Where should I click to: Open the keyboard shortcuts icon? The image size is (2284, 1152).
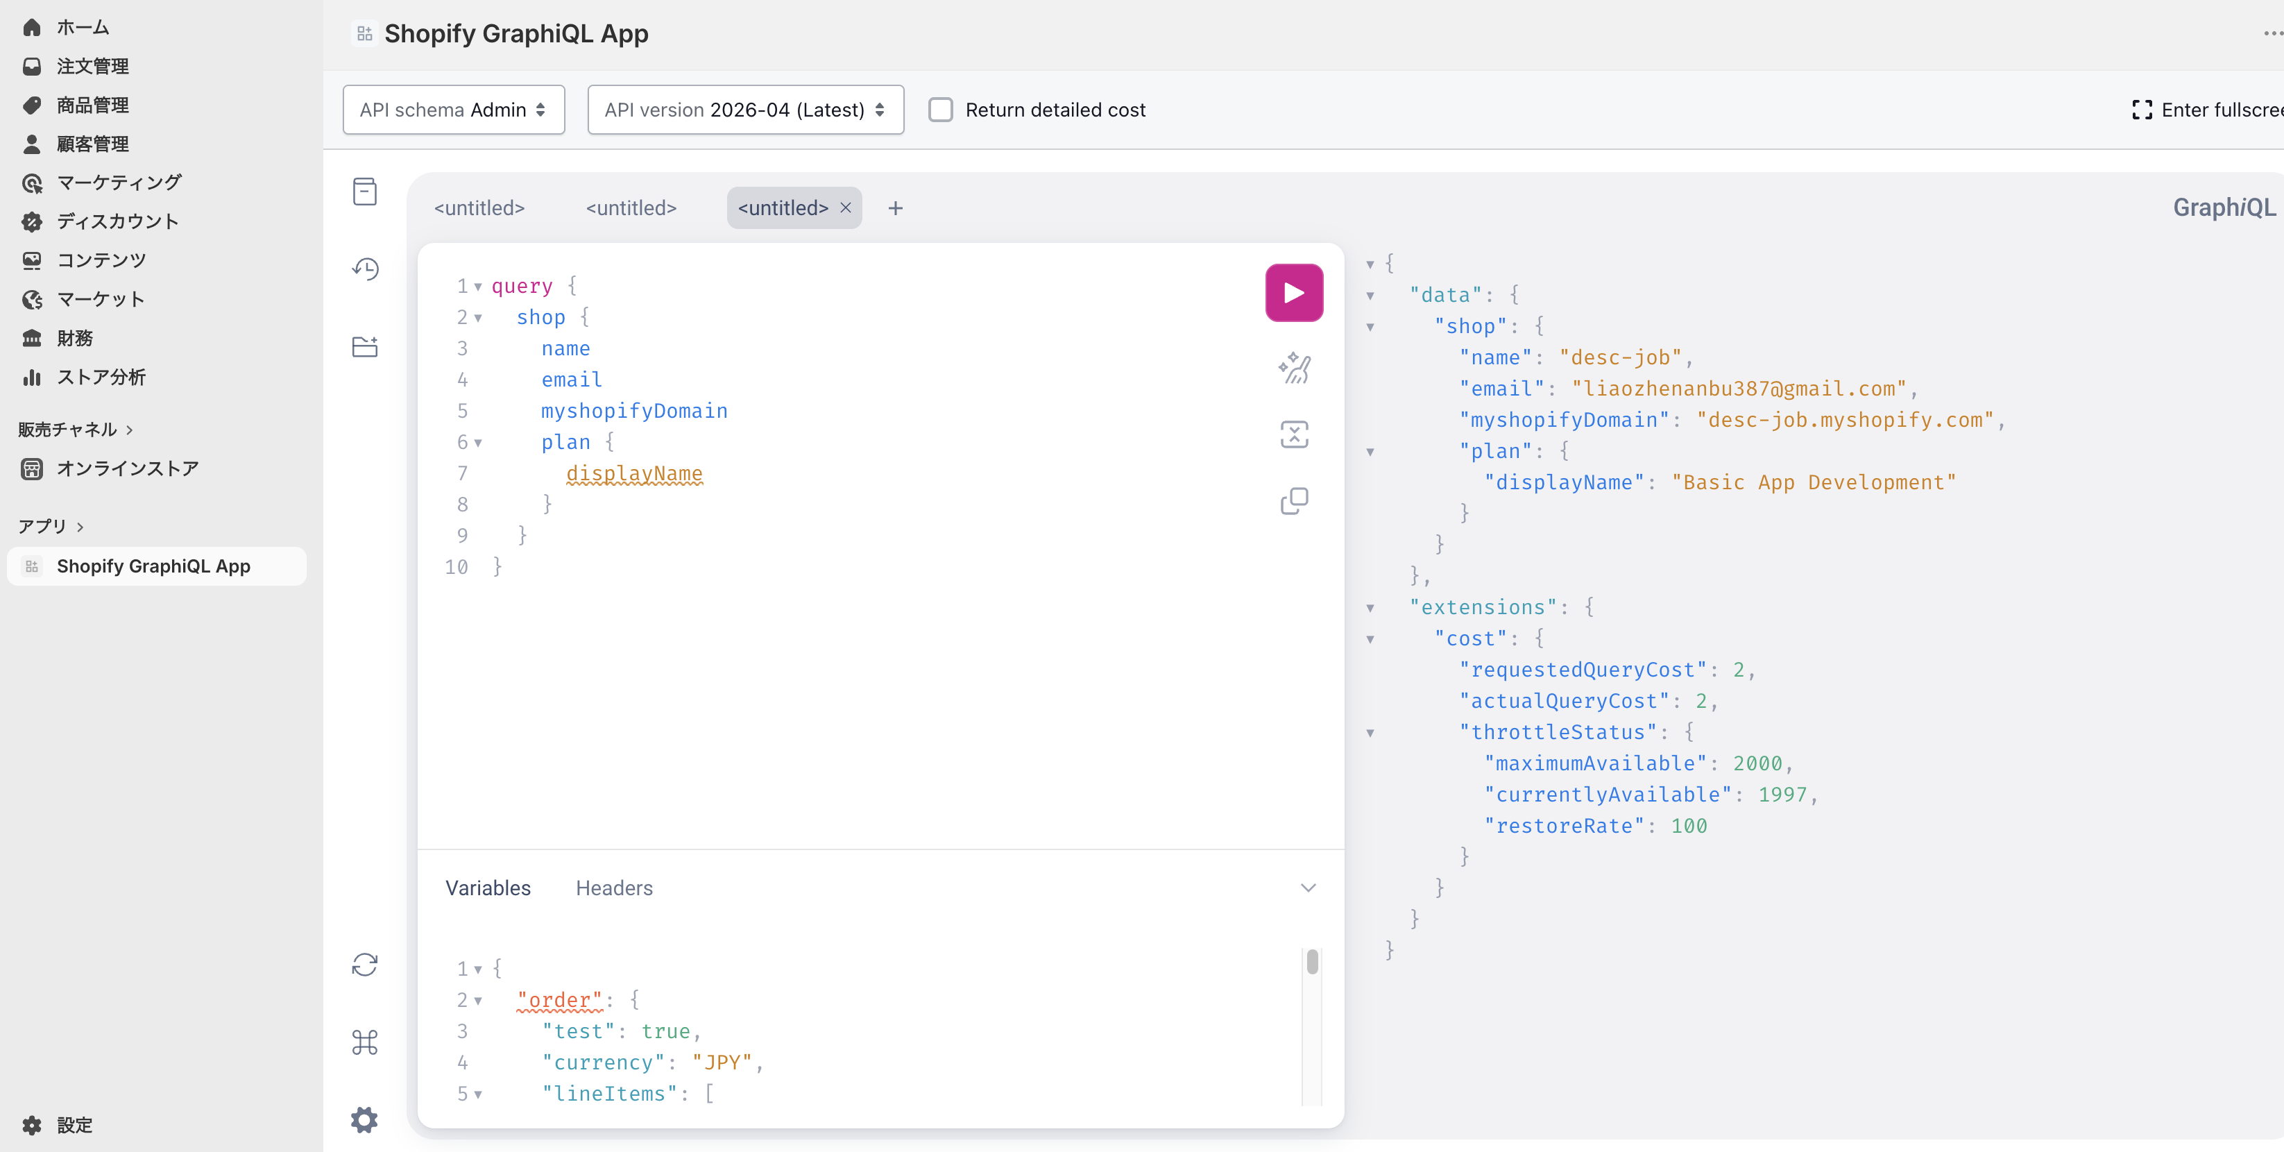(364, 1042)
